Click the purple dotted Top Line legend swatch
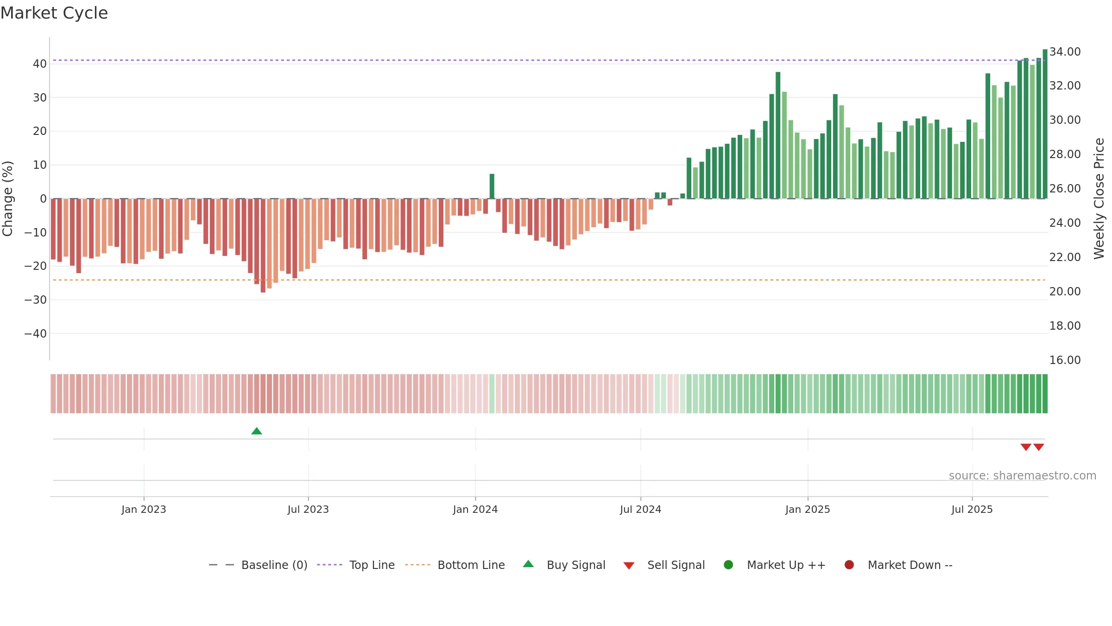 (x=329, y=565)
